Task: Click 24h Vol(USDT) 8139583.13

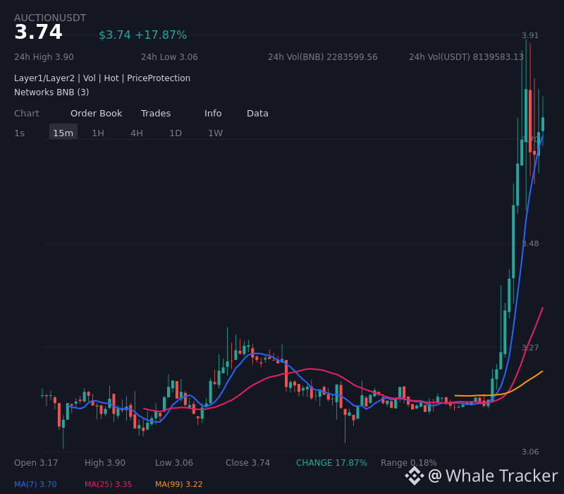Action: coord(466,57)
